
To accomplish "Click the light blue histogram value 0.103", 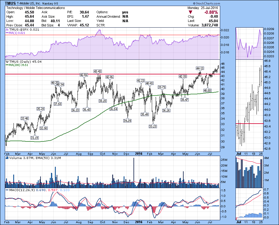I will point(65,190).
